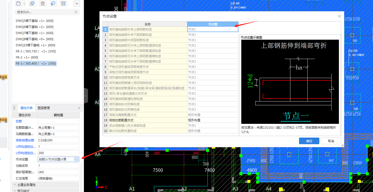Click the 拉筋数量计算 value 向上取整+1
The image size is (373, 192).
pos(58,128)
